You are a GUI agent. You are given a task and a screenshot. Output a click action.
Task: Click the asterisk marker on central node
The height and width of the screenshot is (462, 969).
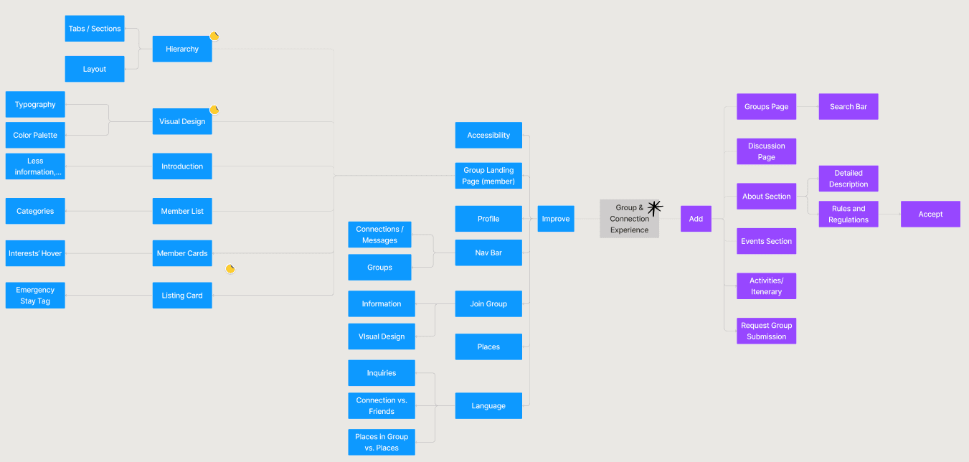[654, 208]
